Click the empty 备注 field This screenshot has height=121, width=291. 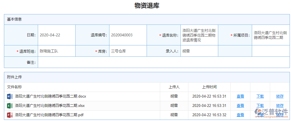coord(164,62)
